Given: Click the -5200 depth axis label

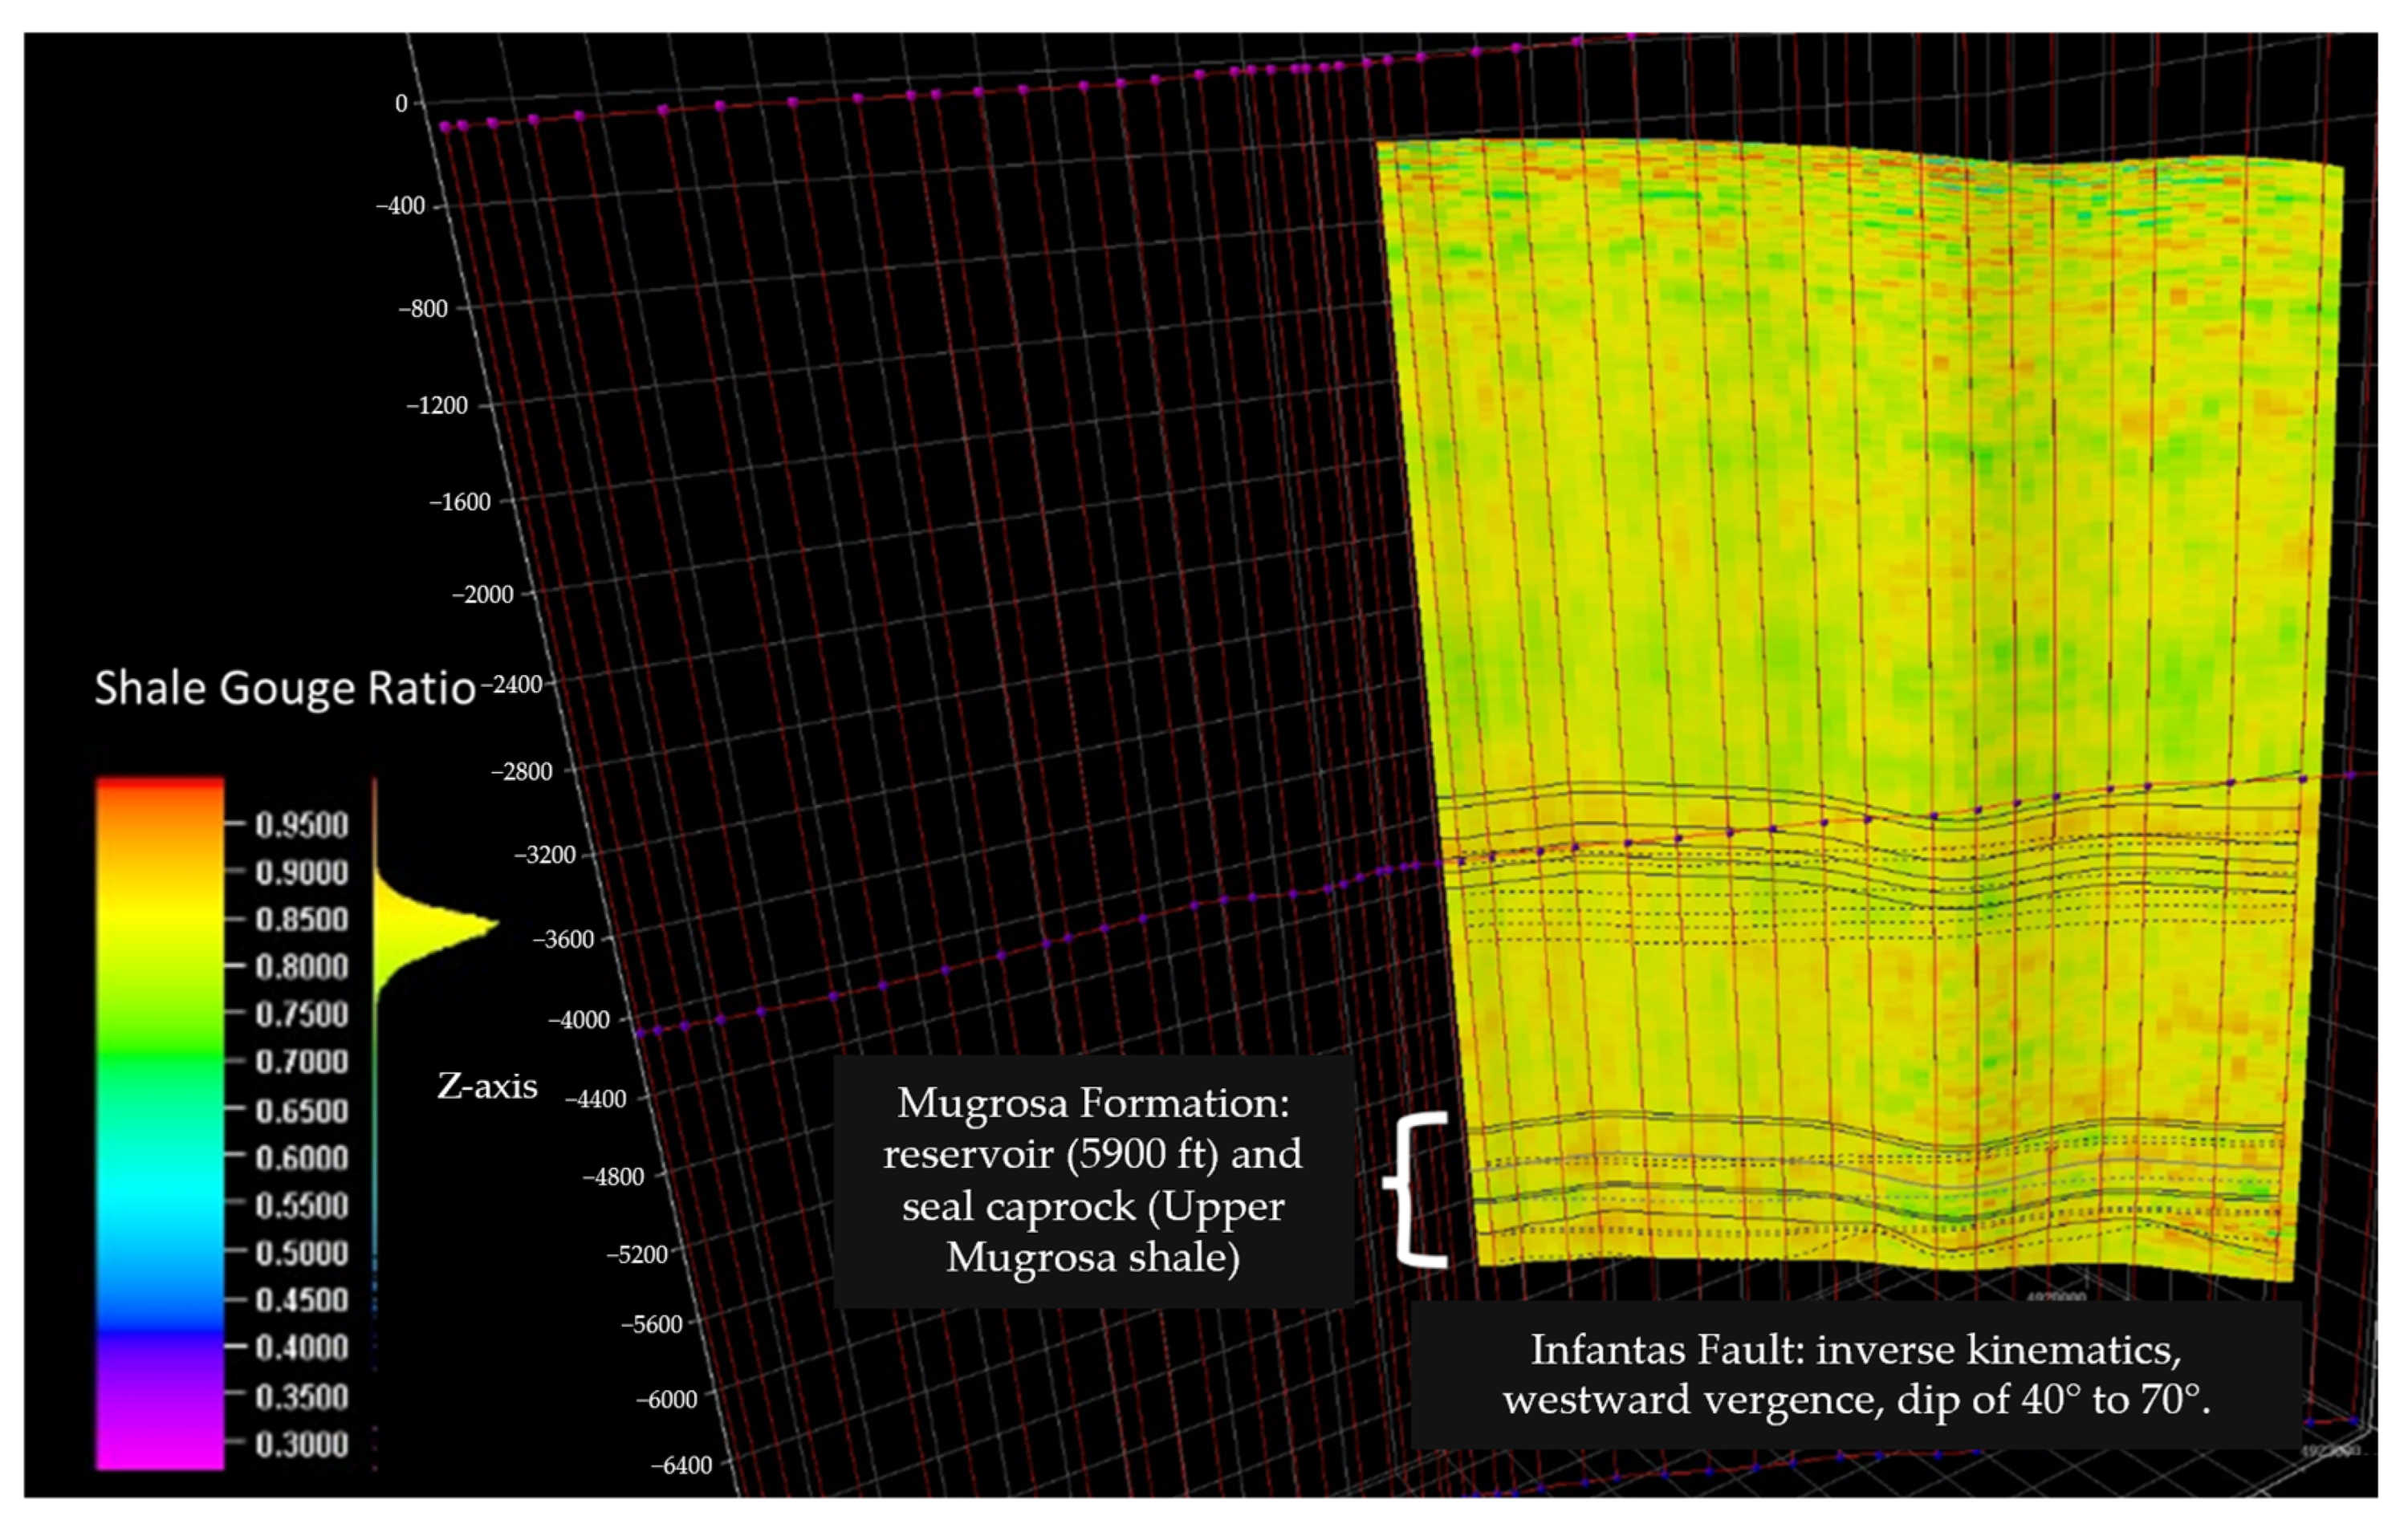Looking at the screenshot, I should point(638,1255).
